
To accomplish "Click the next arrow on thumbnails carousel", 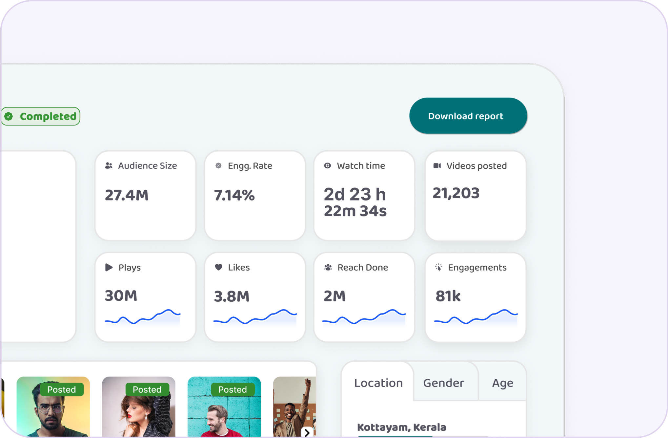I will coord(307,432).
